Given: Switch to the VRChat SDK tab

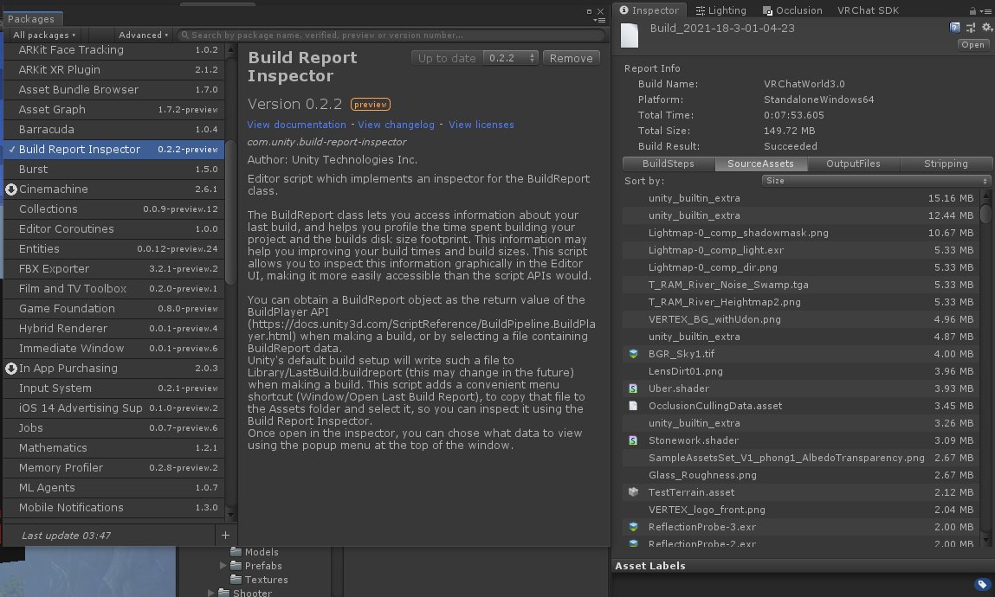Looking at the screenshot, I should click(x=868, y=10).
